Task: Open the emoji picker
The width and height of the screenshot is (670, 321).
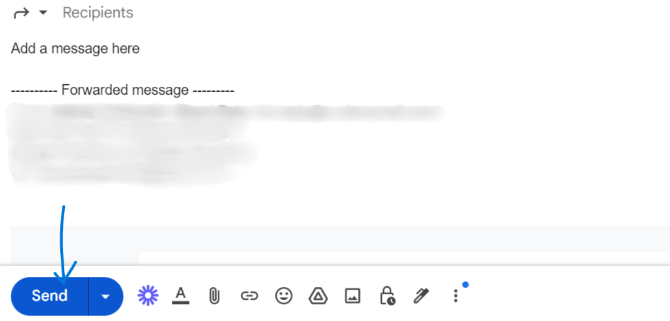Action: 284,296
